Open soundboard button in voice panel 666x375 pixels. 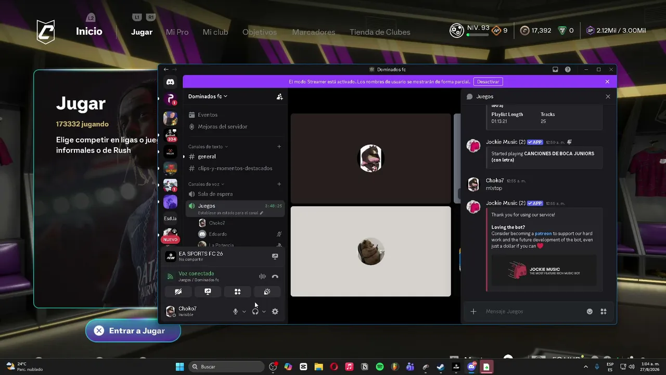click(x=267, y=292)
